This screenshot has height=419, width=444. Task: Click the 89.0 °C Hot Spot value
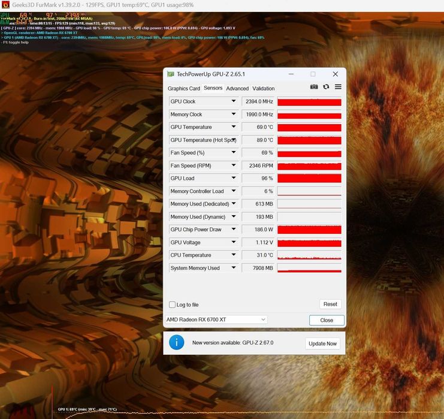tap(258, 140)
